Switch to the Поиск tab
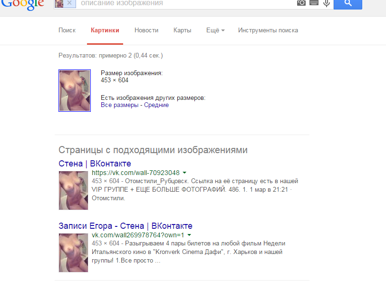Screen dimensions: 386x283 (x=67, y=30)
